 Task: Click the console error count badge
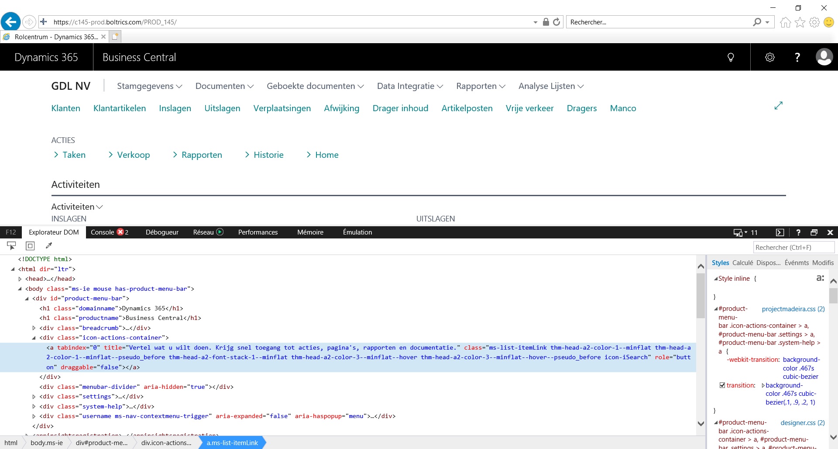click(x=123, y=232)
